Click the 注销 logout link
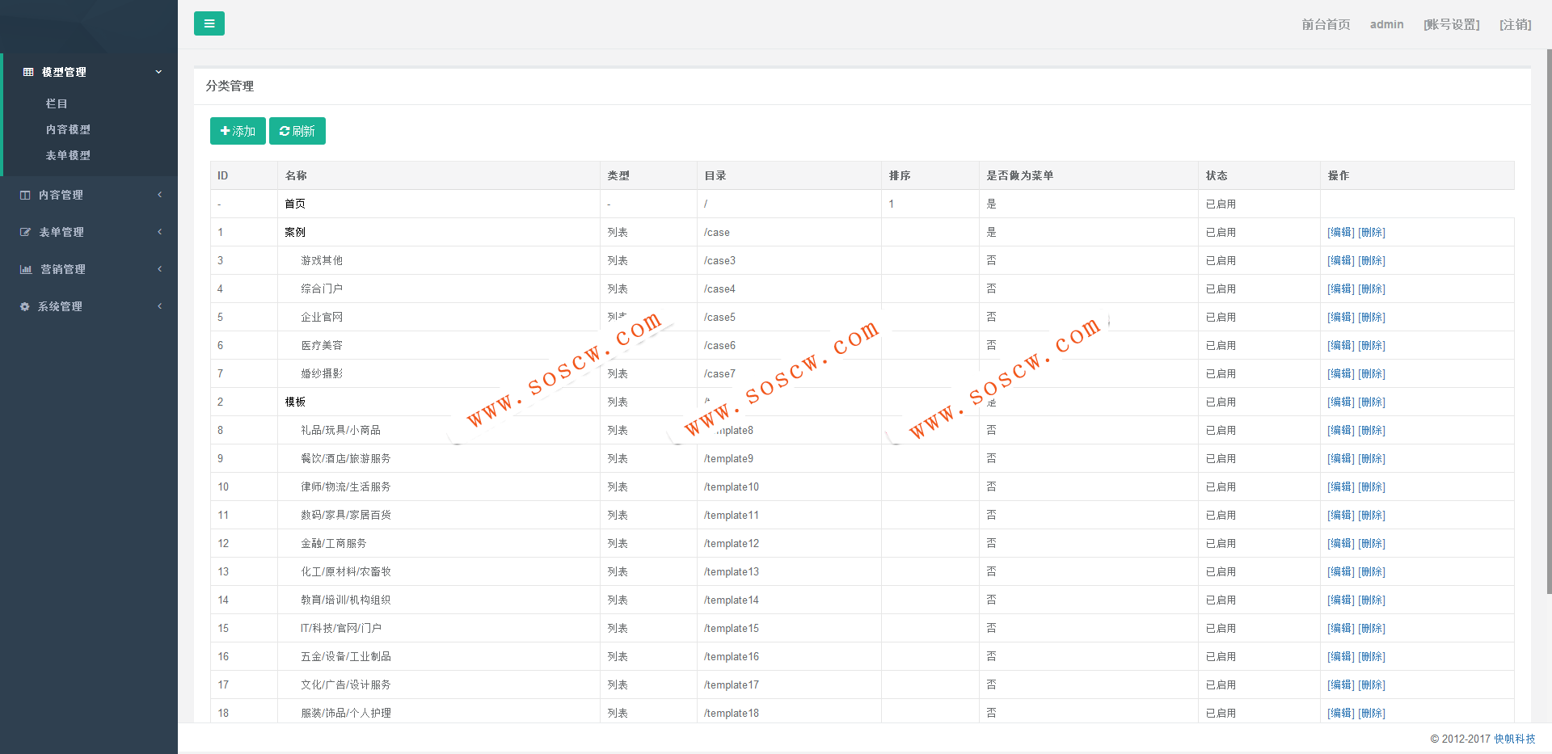 pos(1516,24)
